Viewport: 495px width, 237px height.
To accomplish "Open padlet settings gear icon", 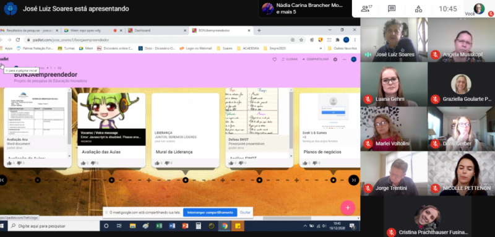I will point(335,59).
